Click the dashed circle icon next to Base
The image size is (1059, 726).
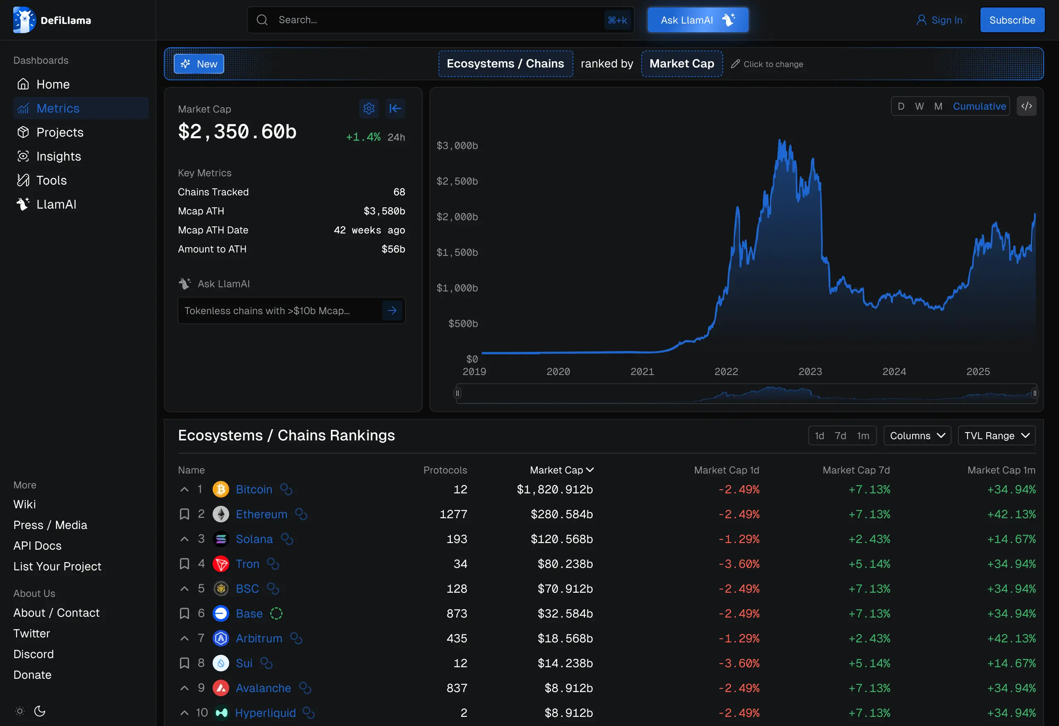[276, 613]
